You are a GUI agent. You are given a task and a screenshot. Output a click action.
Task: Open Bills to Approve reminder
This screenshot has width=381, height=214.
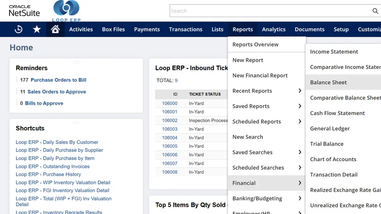click(44, 103)
